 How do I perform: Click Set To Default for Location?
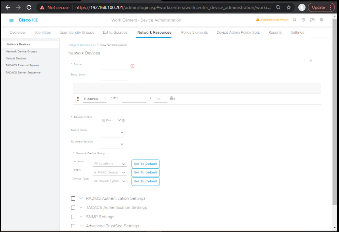(145, 164)
